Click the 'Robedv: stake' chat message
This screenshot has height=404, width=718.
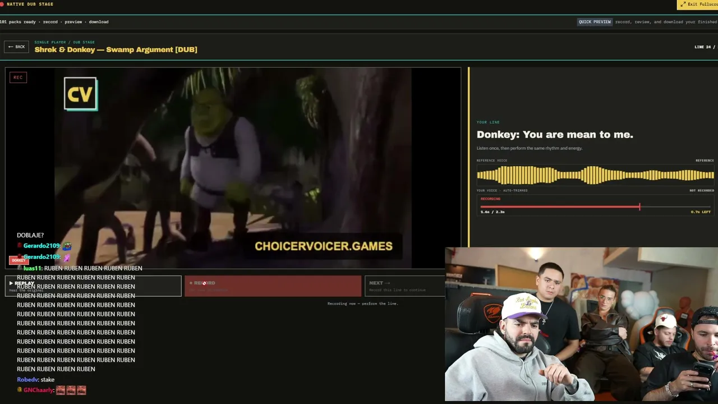pos(35,380)
